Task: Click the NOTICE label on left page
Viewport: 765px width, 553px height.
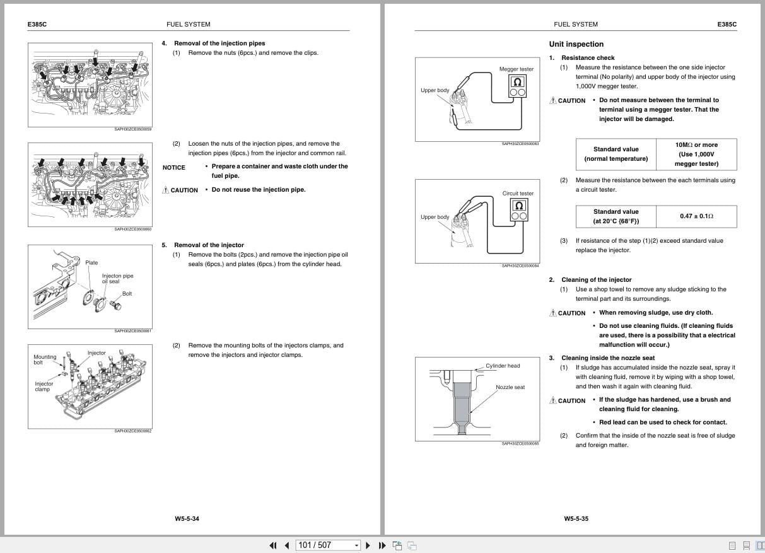Action: [174, 168]
